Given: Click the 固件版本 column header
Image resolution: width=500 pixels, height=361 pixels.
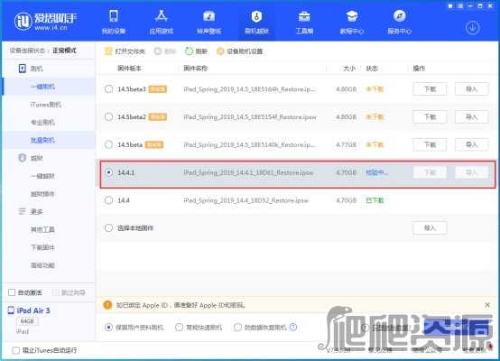Looking at the screenshot, I should pyautogui.click(x=129, y=69).
